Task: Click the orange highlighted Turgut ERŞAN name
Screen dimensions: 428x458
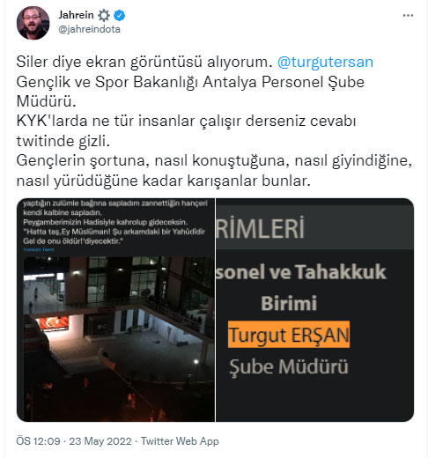Action: 289,335
